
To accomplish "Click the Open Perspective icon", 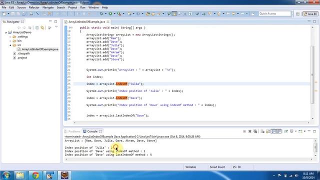I will (298, 14).
